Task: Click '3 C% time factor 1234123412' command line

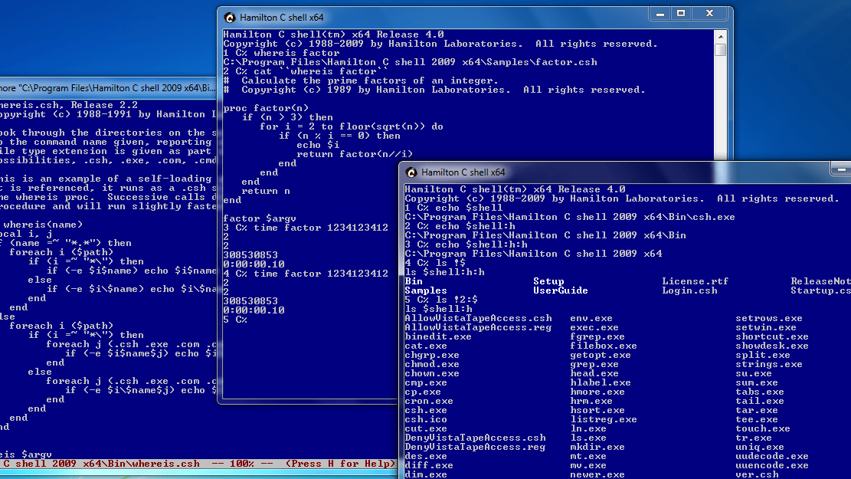Action: pos(306,228)
